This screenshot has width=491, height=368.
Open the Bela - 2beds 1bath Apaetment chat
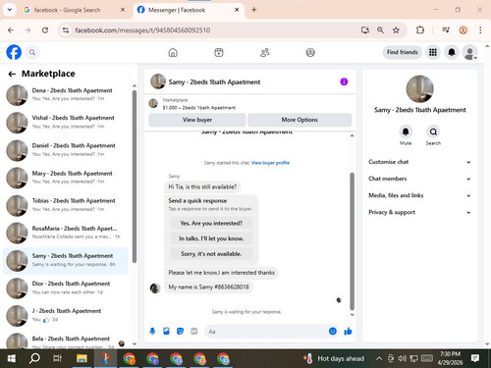(x=66, y=341)
